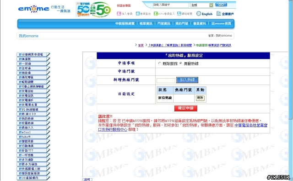293x181 pixels.
Task: Open 企業客戶 building icon
Action: (218, 13)
